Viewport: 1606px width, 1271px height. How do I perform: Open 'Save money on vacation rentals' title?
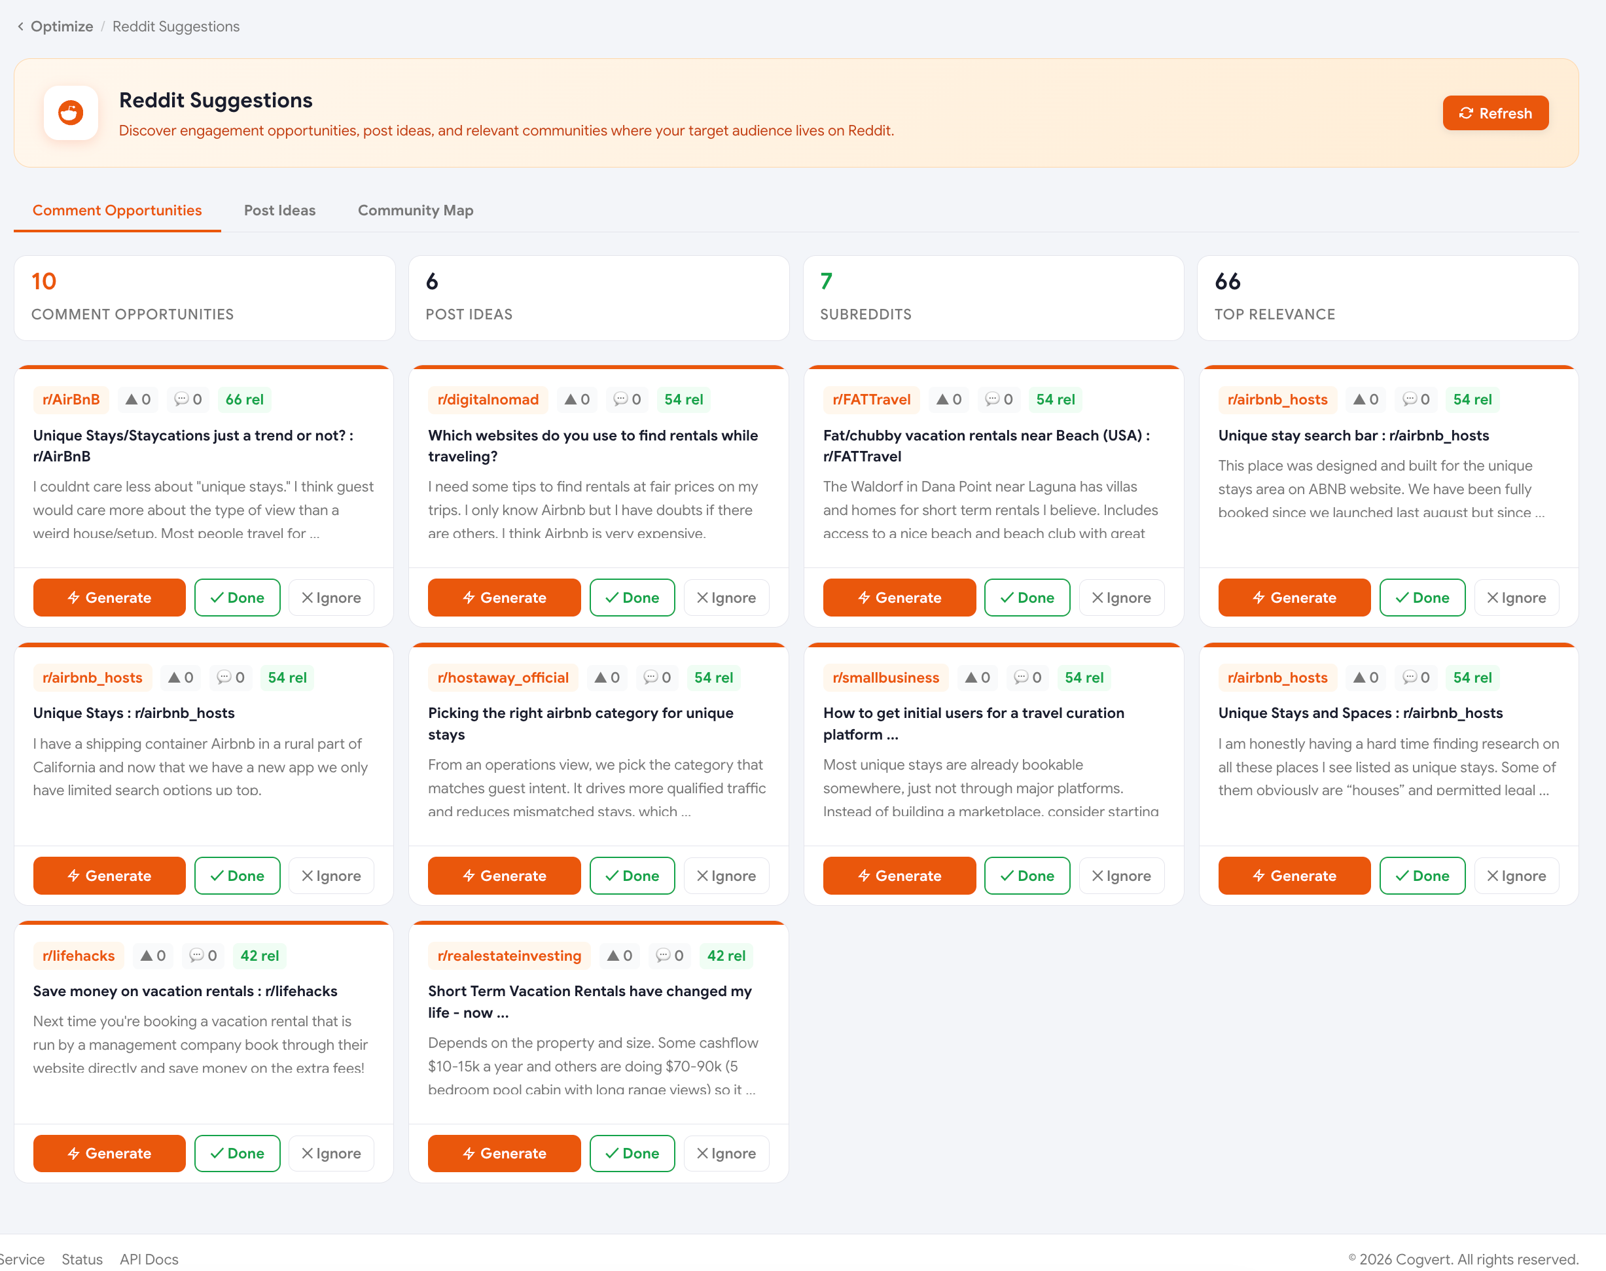coord(185,991)
